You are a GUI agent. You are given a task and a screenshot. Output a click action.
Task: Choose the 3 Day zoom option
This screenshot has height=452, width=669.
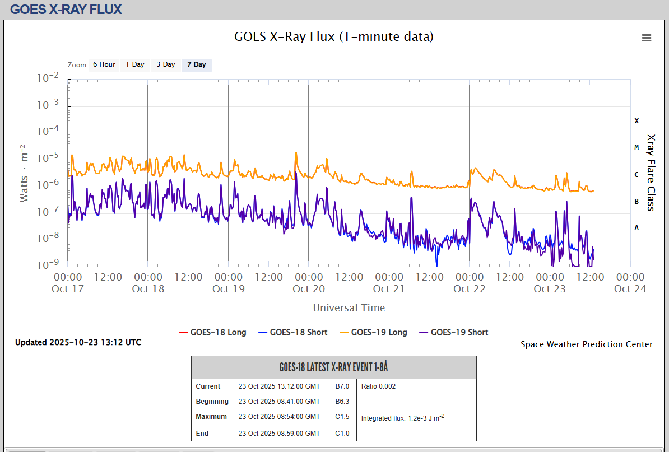coord(165,64)
